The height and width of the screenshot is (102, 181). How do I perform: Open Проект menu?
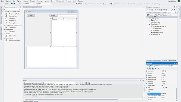pos(19,1)
